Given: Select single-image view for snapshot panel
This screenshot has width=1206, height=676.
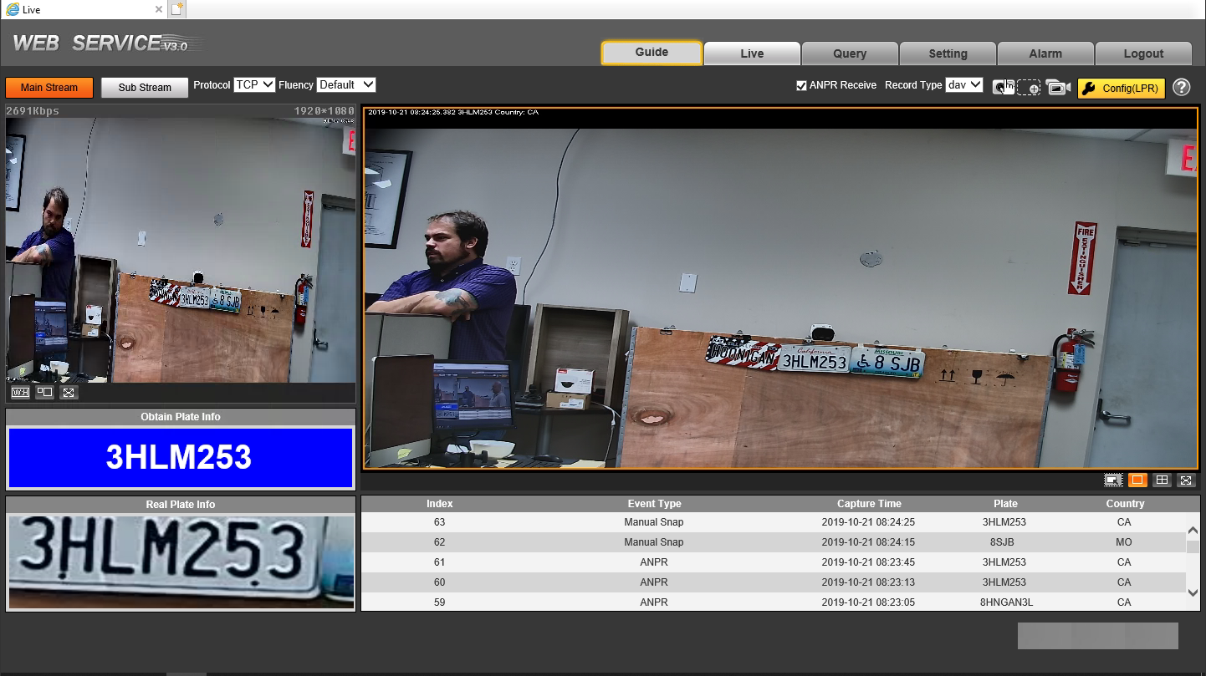Looking at the screenshot, I should 1137,480.
